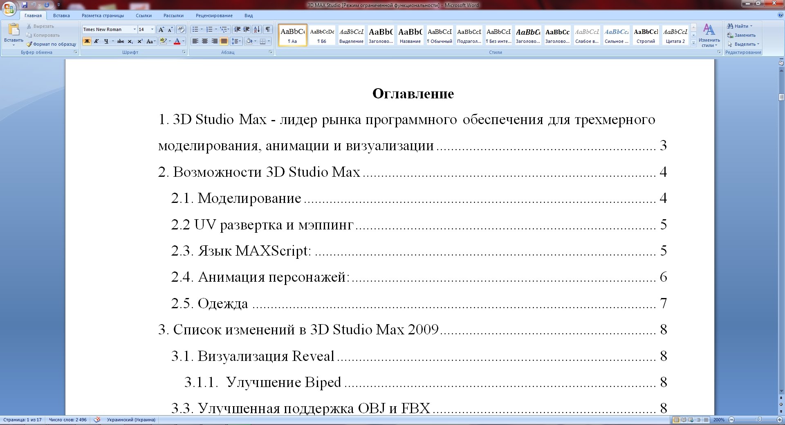Toggle italic К formatting button
The image size is (785, 425).
96,41
